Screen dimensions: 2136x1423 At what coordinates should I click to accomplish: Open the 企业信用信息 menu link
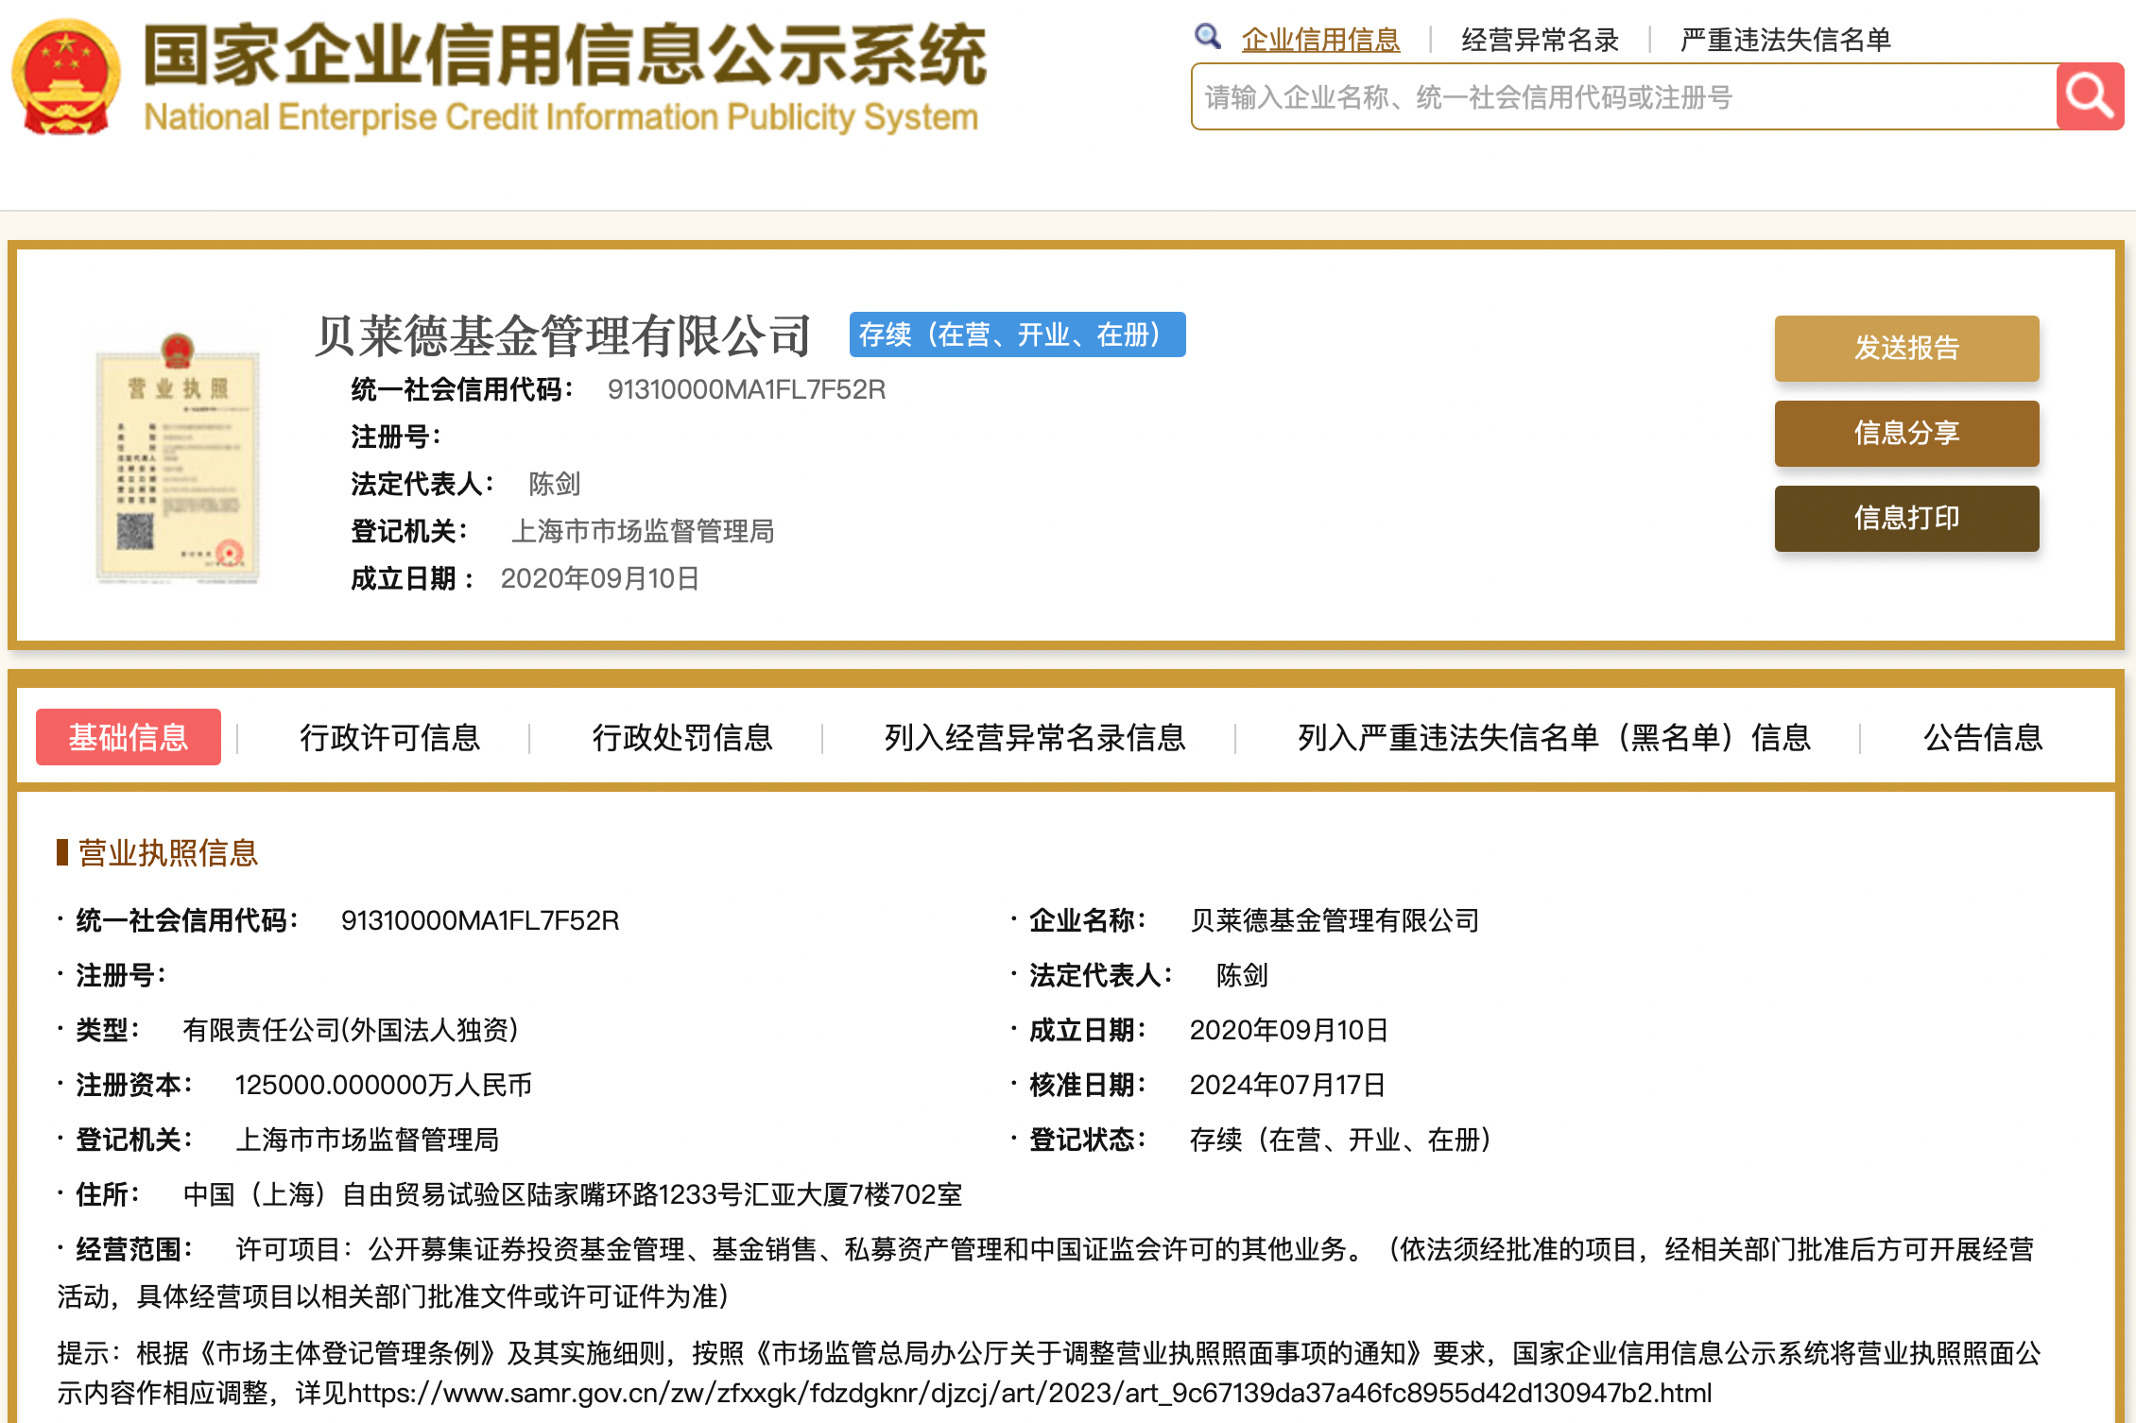click(x=1321, y=38)
